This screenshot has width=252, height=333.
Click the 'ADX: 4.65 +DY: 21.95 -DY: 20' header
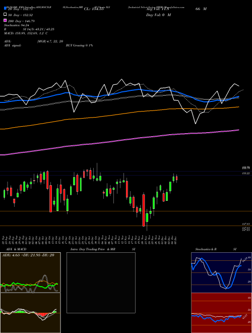pyautogui.click(x=28, y=255)
